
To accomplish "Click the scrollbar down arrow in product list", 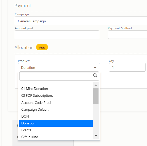I will tap(96, 136).
